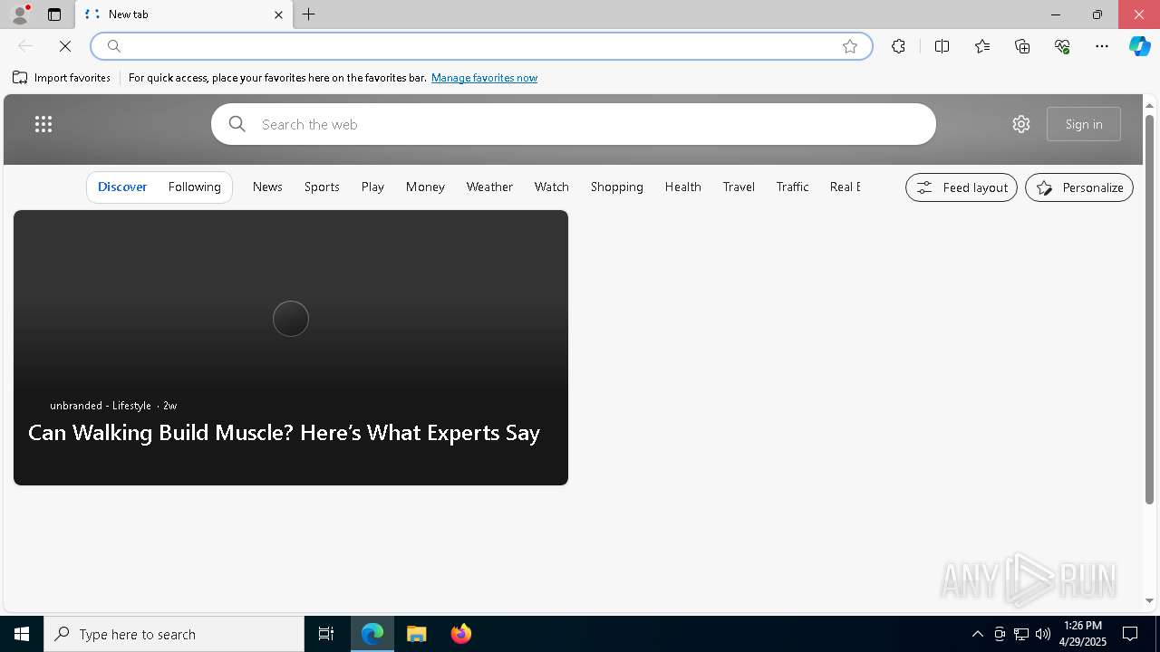Open File Explorer from taskbar
This screenshot has height=652, width=1160.
(x=417, y=634)
